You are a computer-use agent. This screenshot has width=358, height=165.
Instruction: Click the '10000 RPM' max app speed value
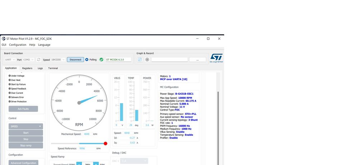coord(185,98)
